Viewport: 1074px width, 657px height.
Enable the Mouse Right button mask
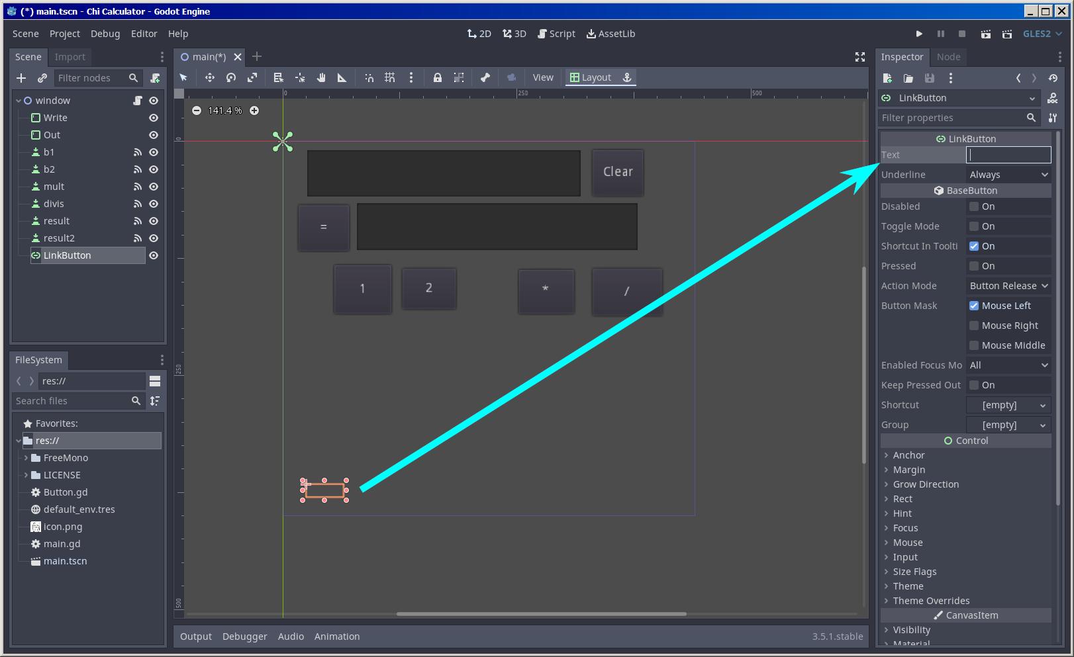(x=974, y=326)
